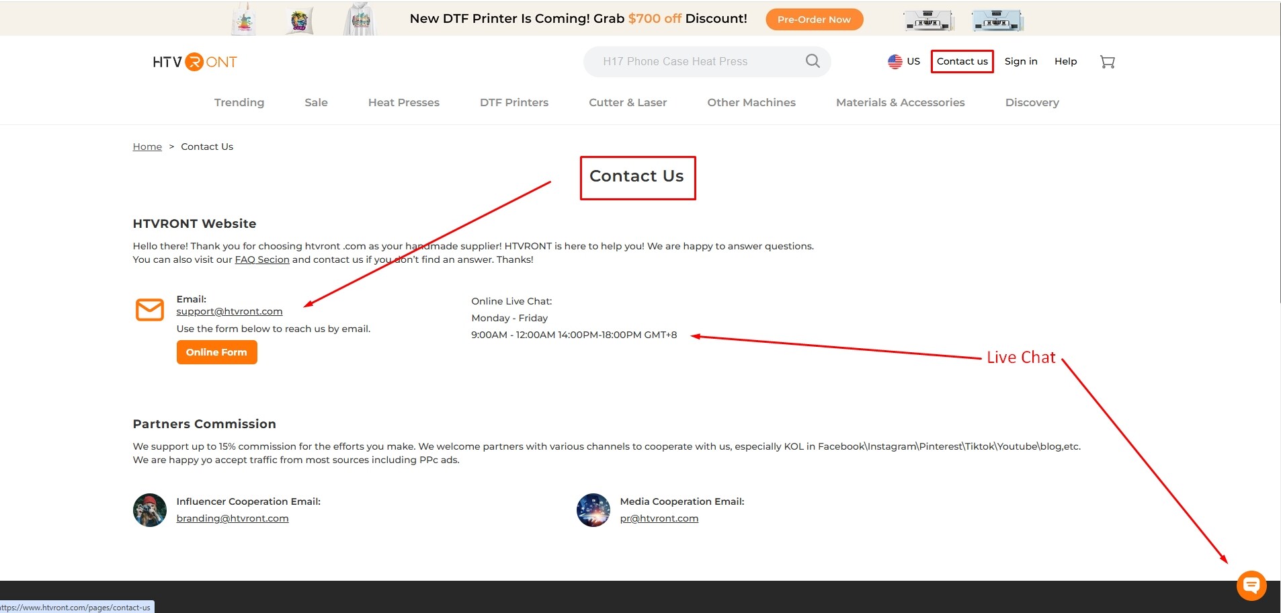
Task: Click the first DTF printer image in banner
Action: click(928, 21)
